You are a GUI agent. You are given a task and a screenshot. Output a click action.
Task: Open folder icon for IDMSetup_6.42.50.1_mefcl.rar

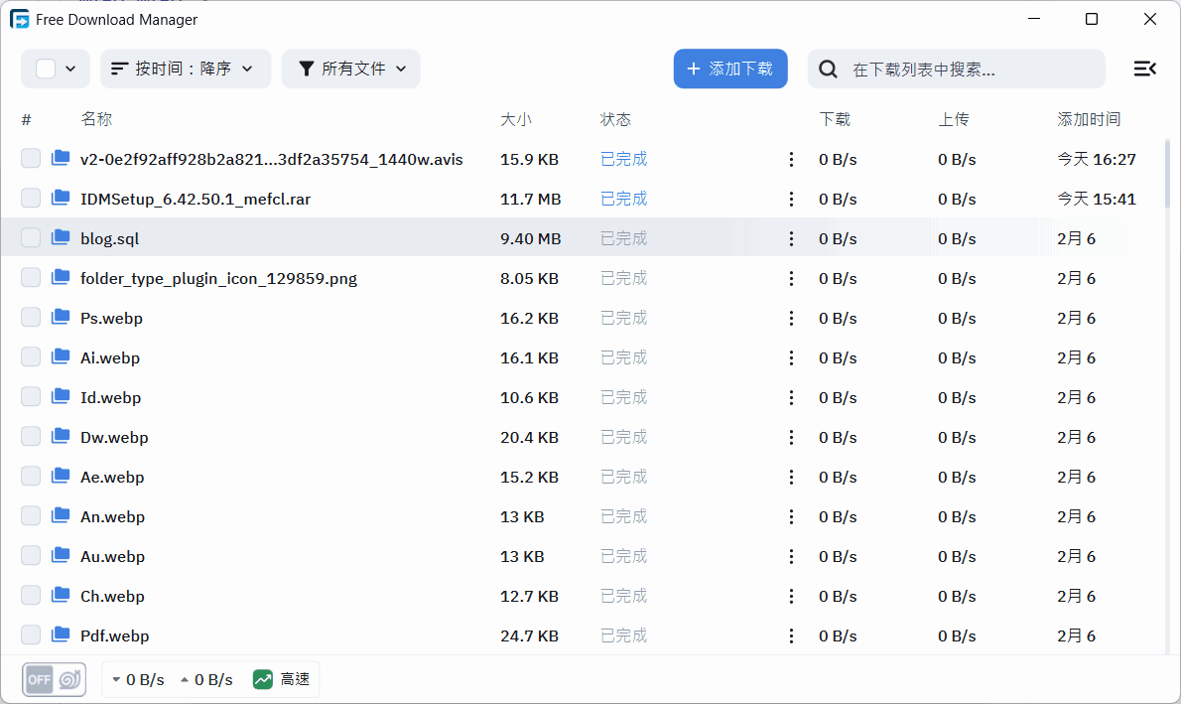(61, 198)
